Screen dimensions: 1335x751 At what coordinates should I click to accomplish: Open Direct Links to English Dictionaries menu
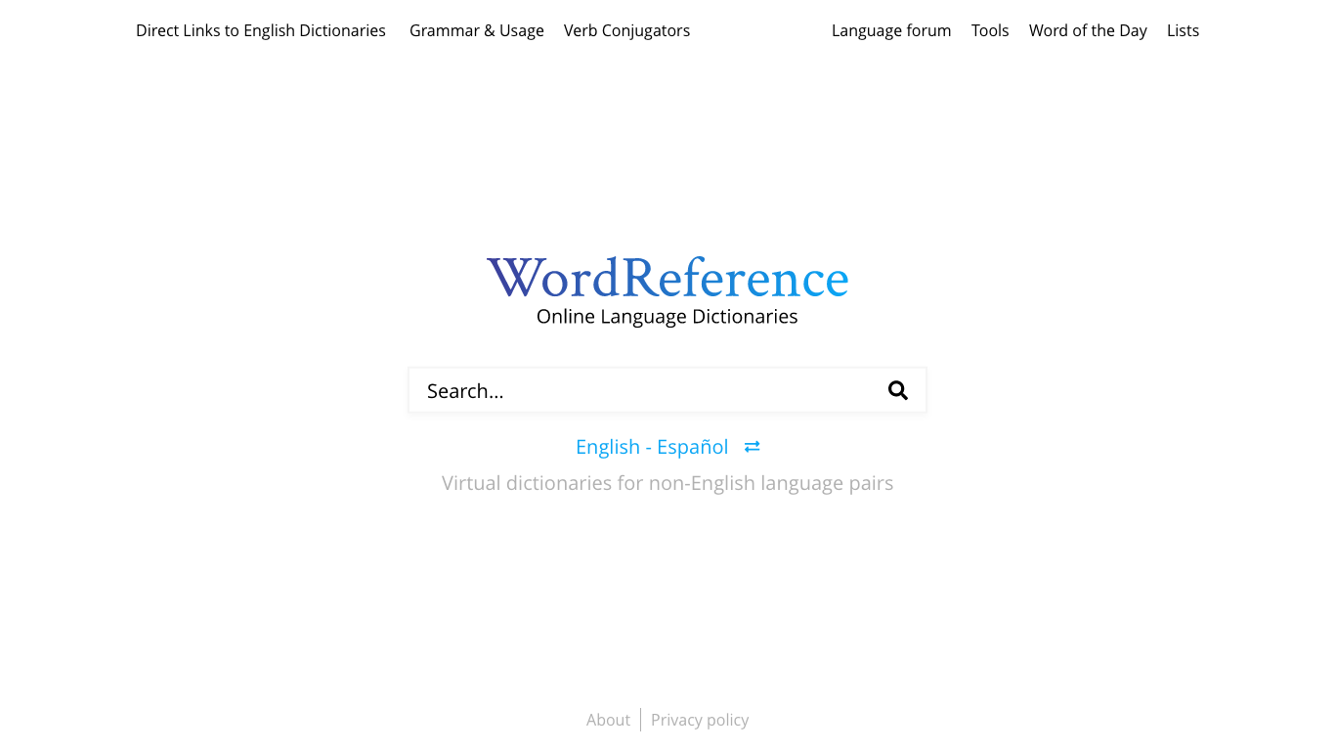261,30
